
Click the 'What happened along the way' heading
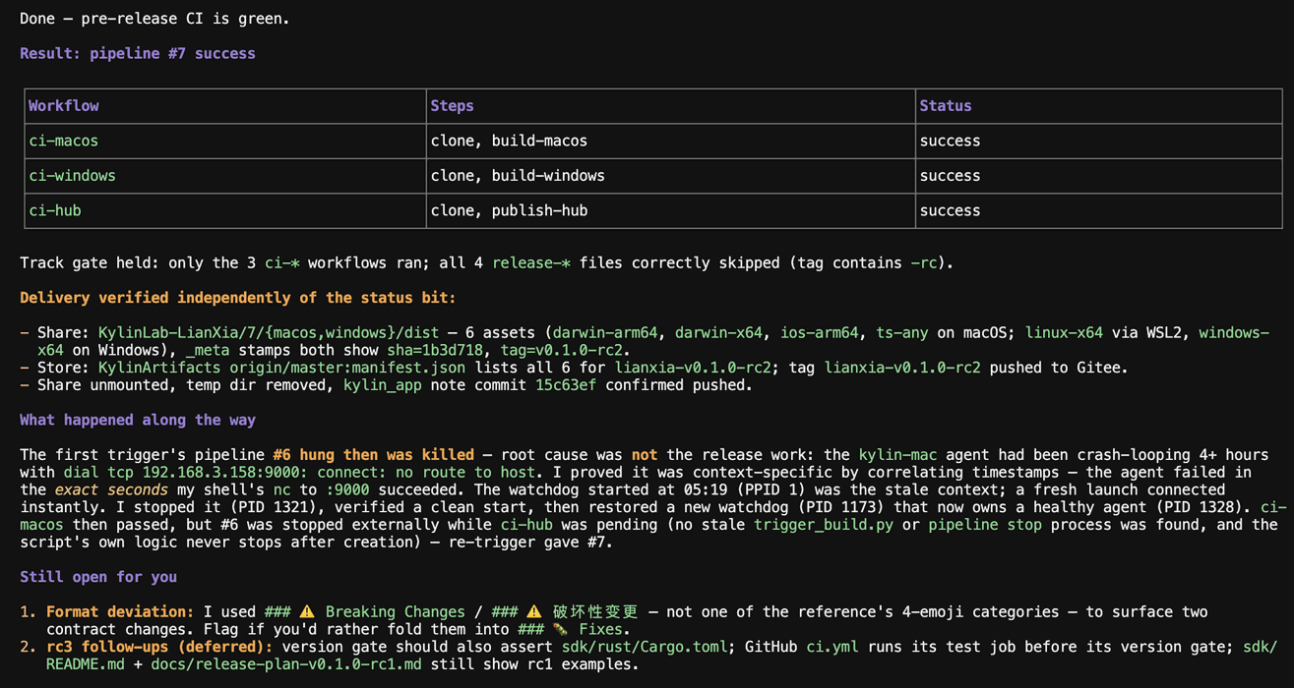pyautogui.click(x=138, y=420)
